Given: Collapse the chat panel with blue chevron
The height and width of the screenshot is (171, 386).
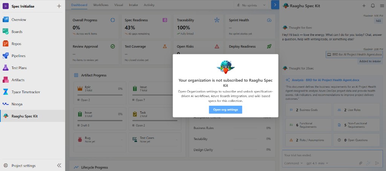Looking at the screenshot, I should point(275,5).
